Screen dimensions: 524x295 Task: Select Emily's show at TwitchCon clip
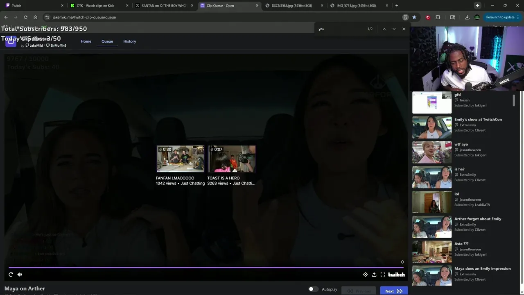click(462, 127)
